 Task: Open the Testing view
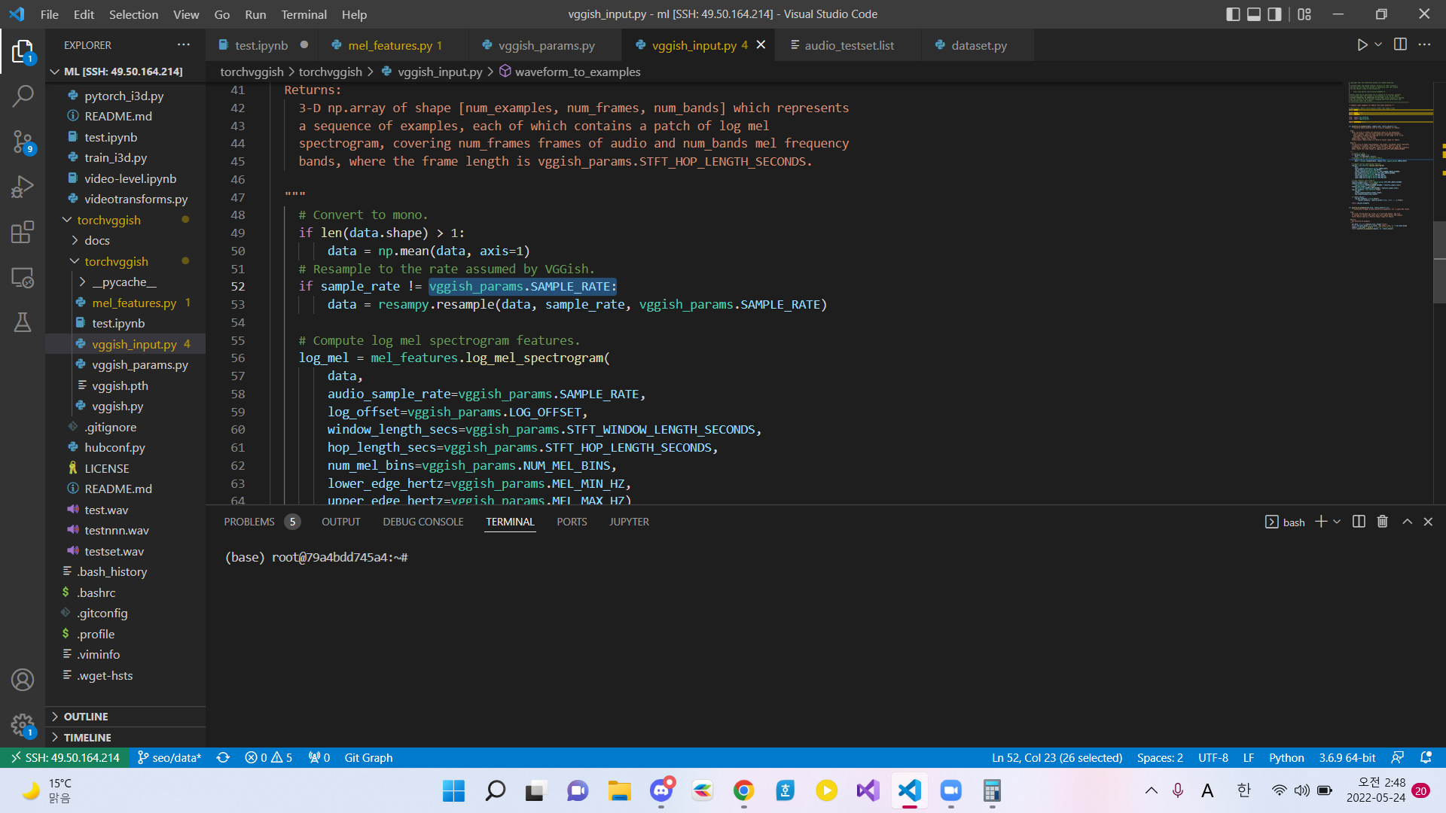[x=23, y=322]
